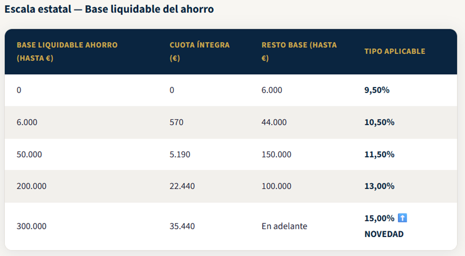Click the "NOVEDAD" label
Viewport: 465px width, 256px height.
click(x=384, y=234)
